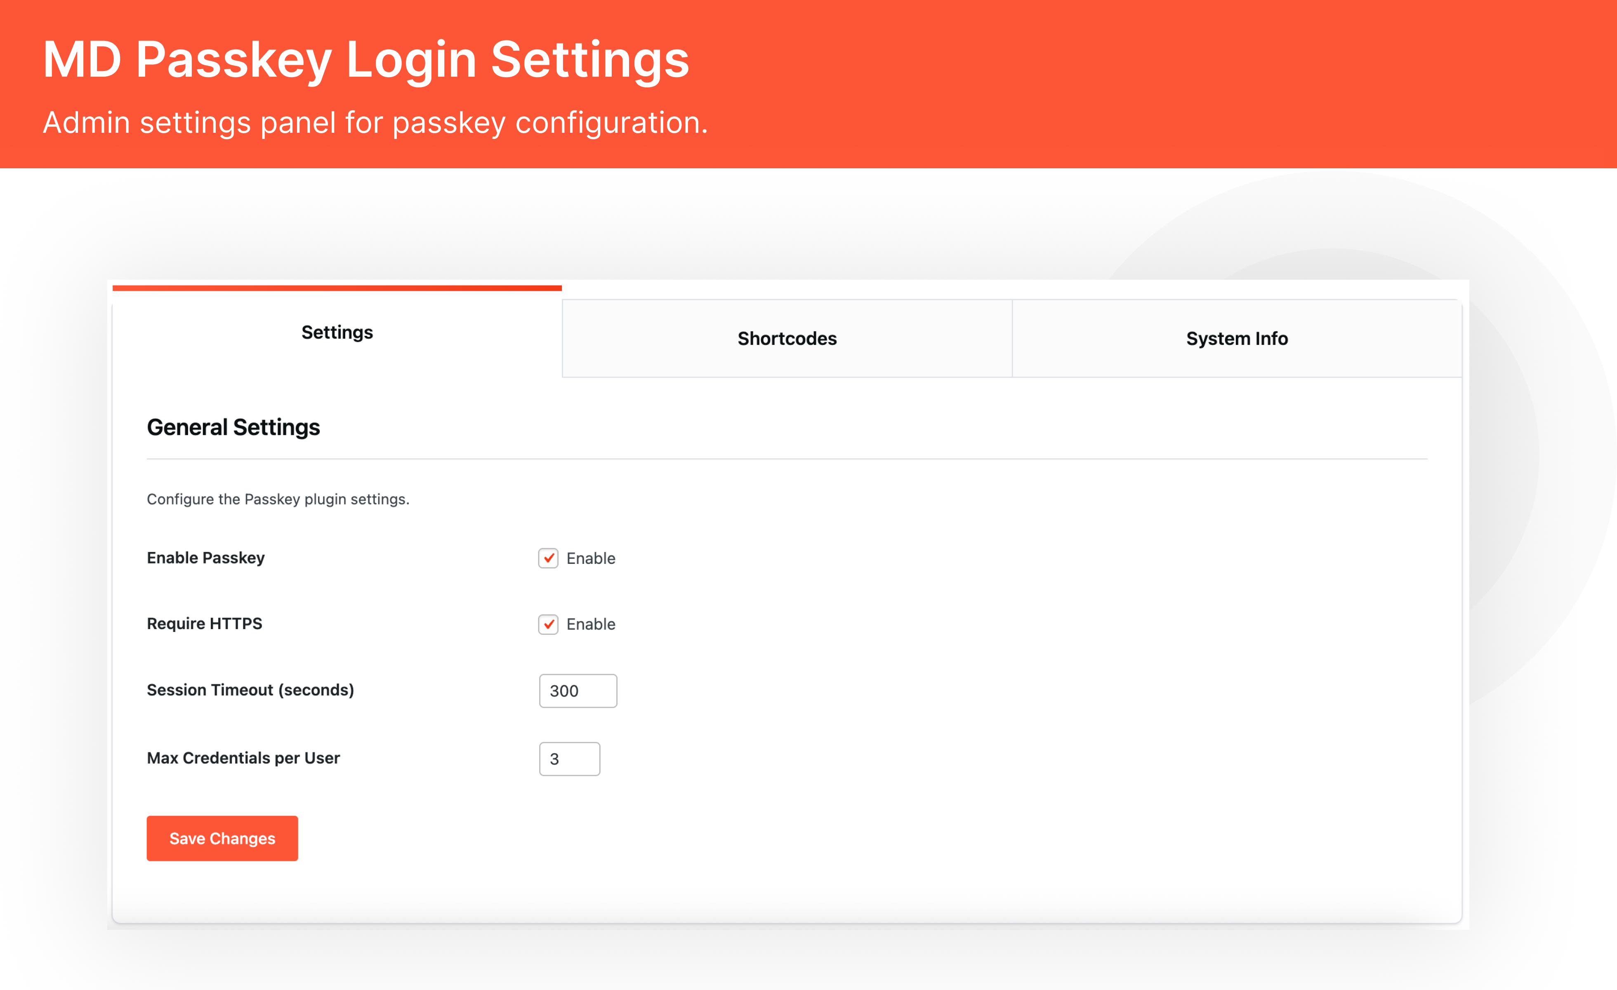1617x990 pixels.
Task: Click the Session Timeout (seconds) label
Action: [250, 690]
